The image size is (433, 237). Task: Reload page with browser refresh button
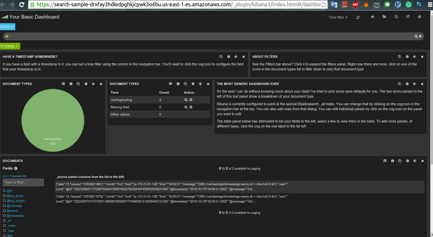pos(22,5)
